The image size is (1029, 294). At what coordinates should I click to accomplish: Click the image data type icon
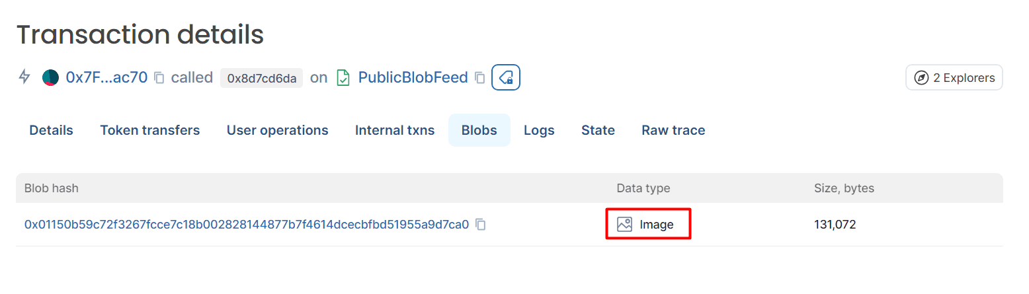(624, 225)
